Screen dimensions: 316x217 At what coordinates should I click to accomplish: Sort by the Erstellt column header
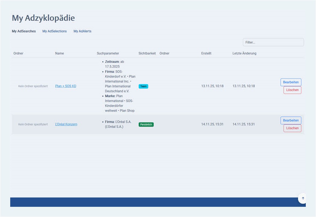(206, 53)
